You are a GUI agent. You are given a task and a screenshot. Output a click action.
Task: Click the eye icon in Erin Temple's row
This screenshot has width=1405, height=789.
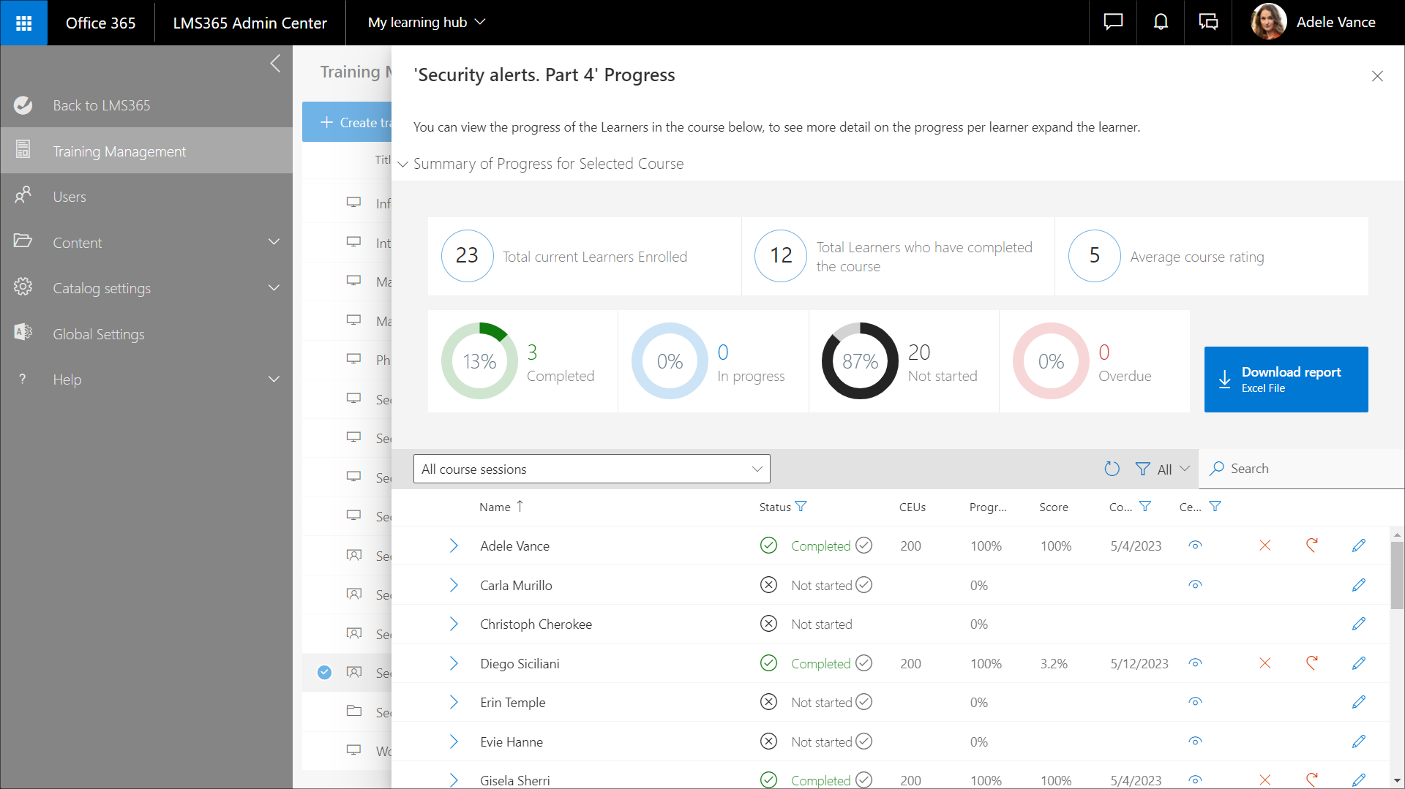tap(1195, 702)
